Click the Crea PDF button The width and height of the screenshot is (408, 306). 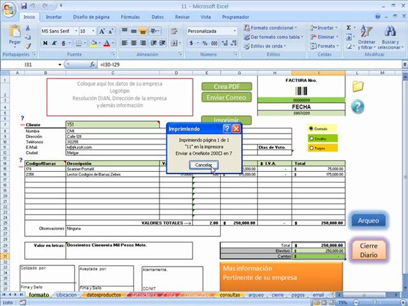click(227, 87)
